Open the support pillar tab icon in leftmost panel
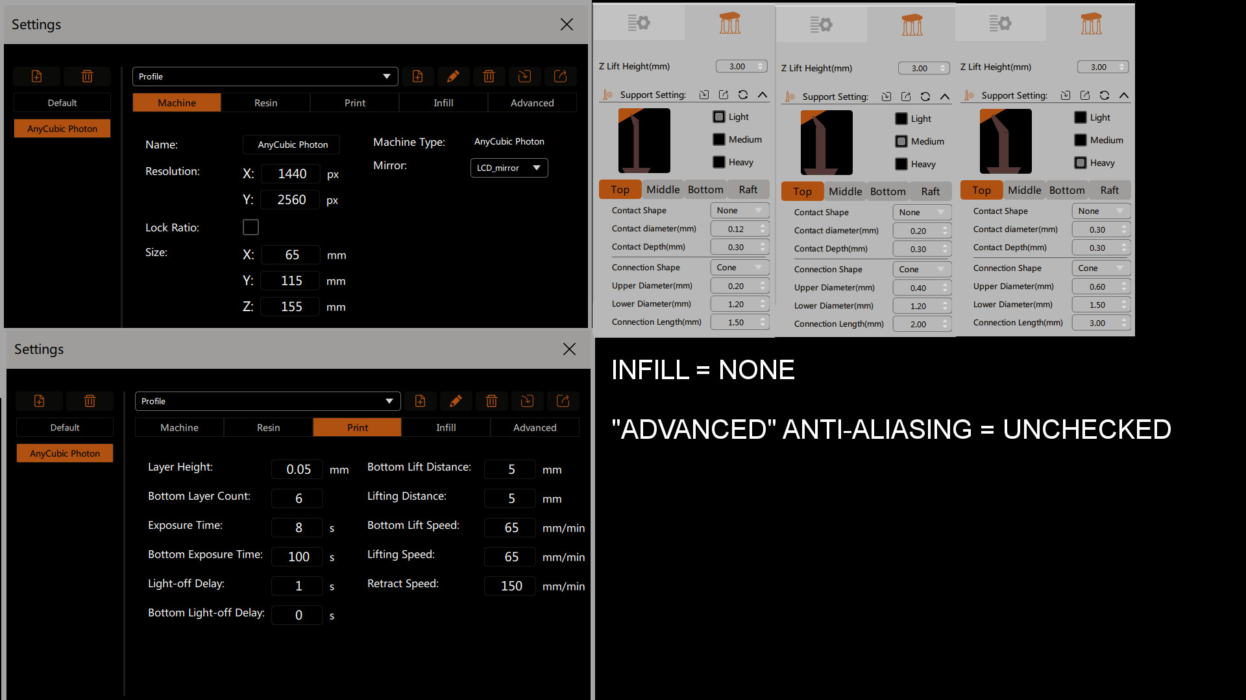This screenshot has height=700, width=1246. pos(729,23)
